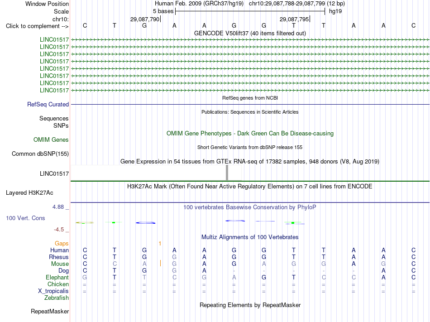This screenshot has height=322, width=430.
Task: Click the orange Gaps label
Action: (62, 243)
